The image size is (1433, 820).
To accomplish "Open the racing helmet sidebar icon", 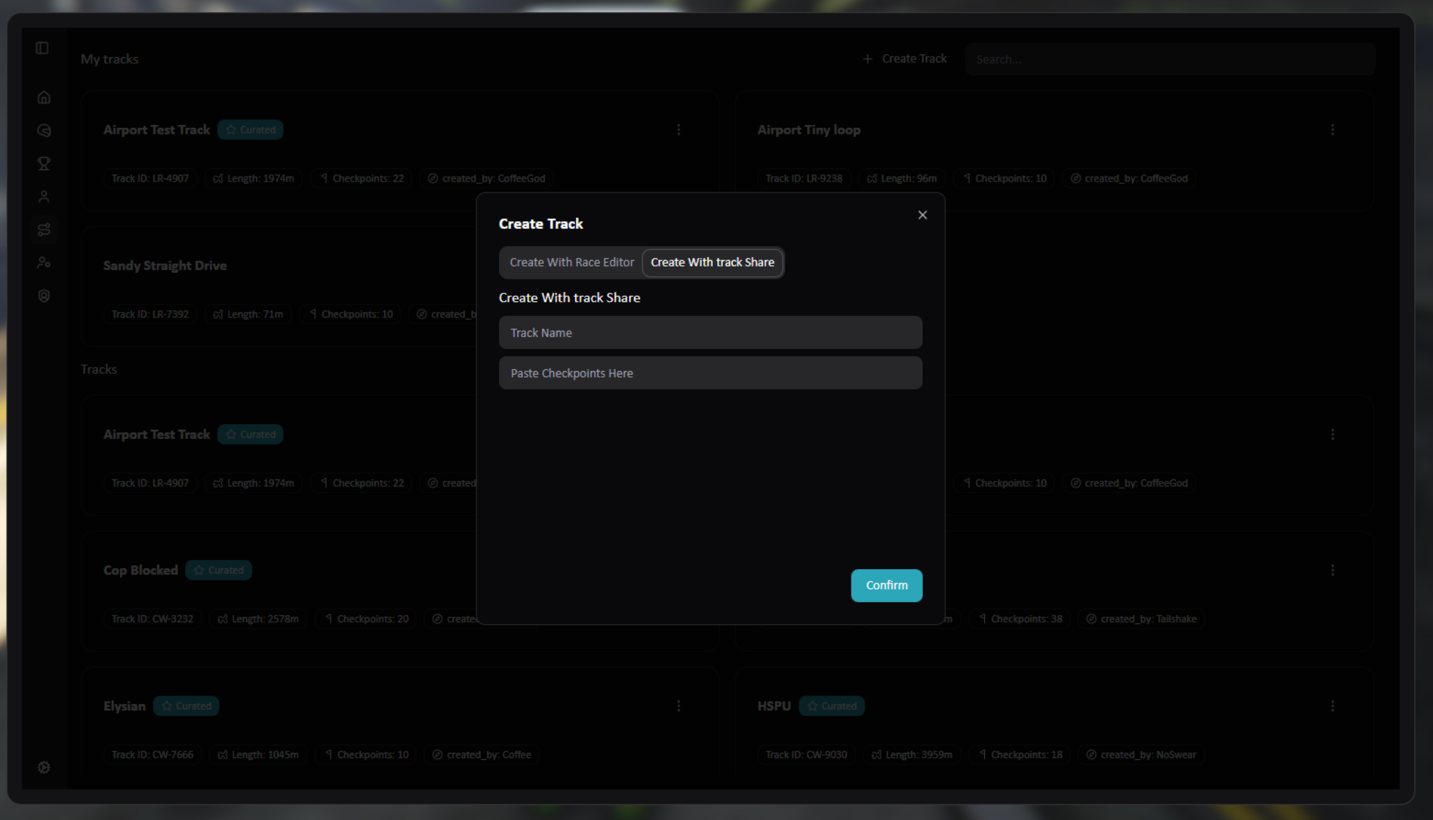I will pos(44,131).
